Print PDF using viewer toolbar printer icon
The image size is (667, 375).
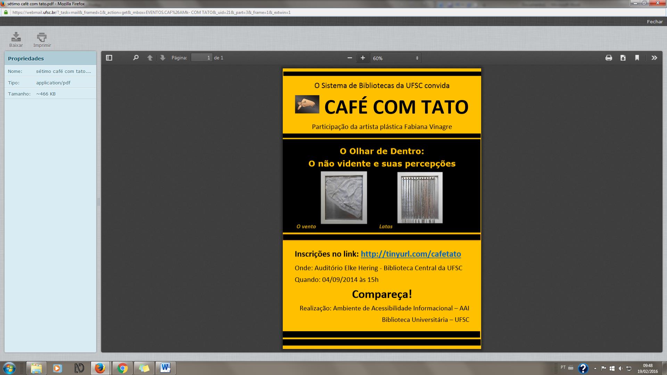609,58
